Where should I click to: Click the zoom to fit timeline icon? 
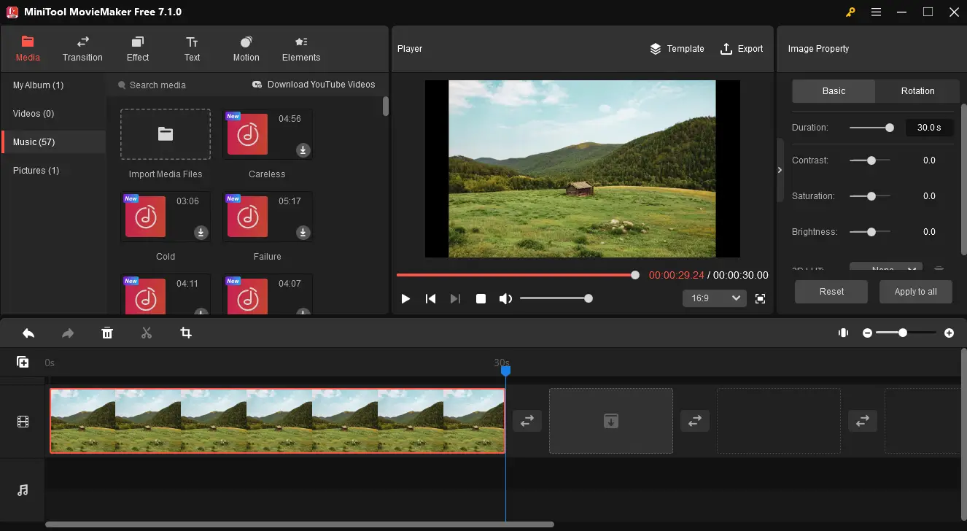pyautogui.click(x=843, y=333)
